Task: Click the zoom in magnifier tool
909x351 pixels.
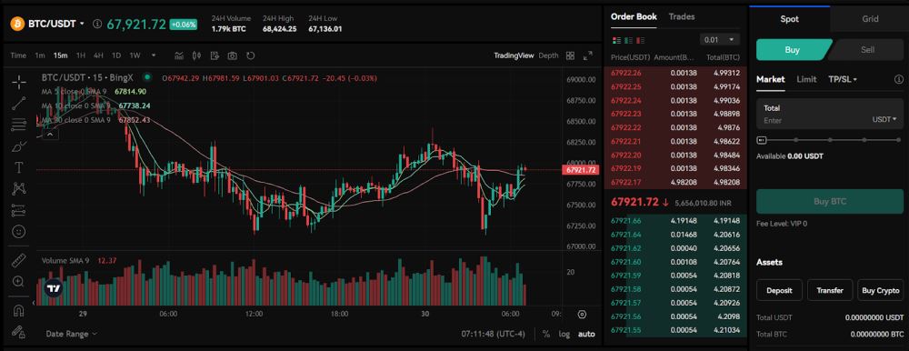Action: [x=18, y=282]
